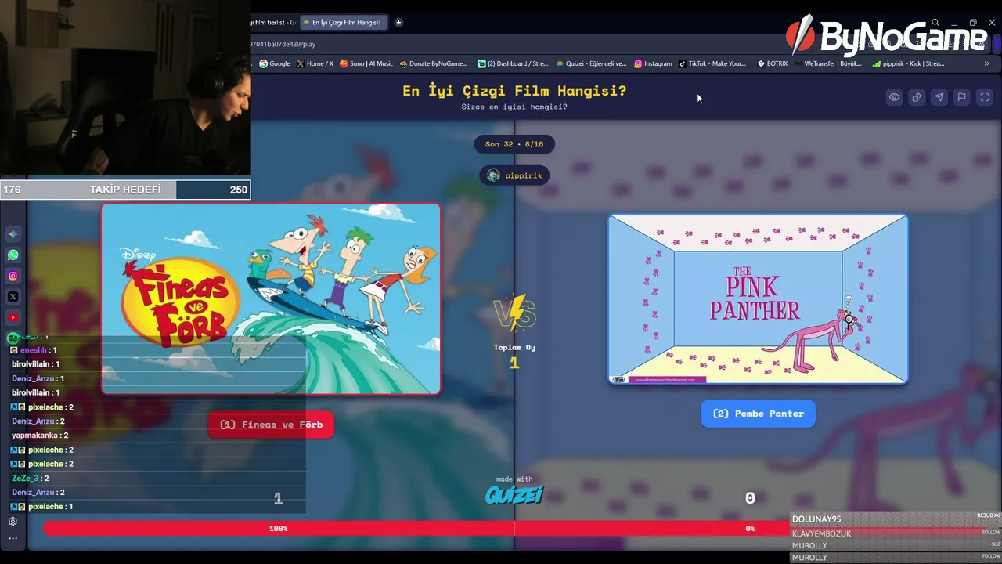This screenshot has width=1002, height=564.
Task: Open the '(2) Dashboard / Stre...' bookmark
Action: (x=513, y=63)
